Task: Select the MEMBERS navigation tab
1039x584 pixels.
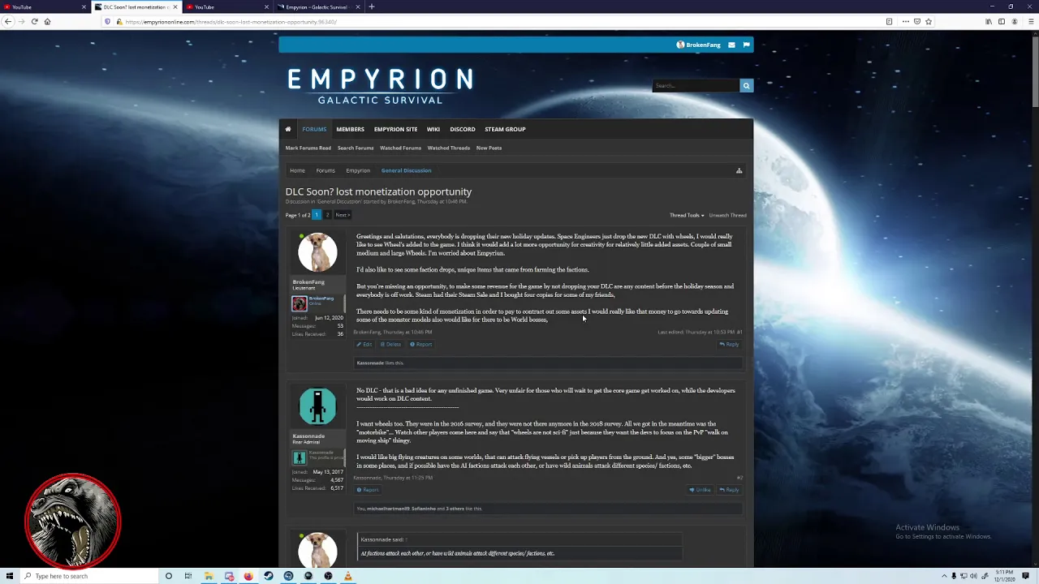Action: (350, 129)
